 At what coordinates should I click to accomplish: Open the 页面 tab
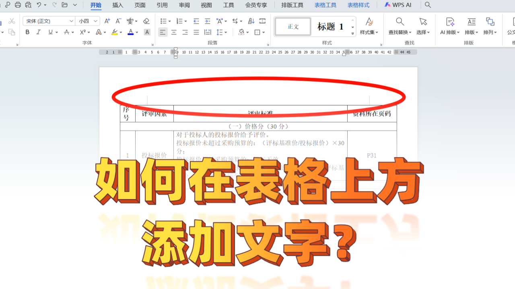[140, 5]
